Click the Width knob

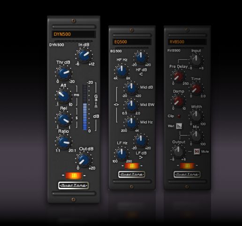196,116
